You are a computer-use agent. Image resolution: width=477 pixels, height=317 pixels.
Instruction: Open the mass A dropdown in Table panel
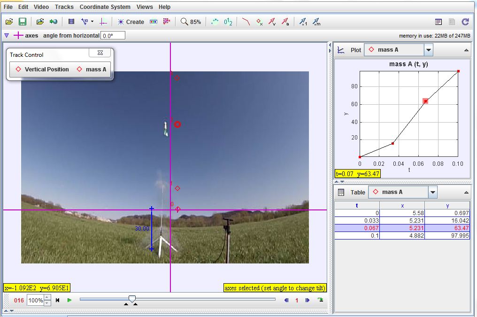point(433,192)
